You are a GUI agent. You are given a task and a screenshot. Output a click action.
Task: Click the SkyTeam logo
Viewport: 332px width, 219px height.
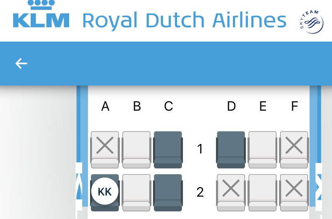pos(312,22)
